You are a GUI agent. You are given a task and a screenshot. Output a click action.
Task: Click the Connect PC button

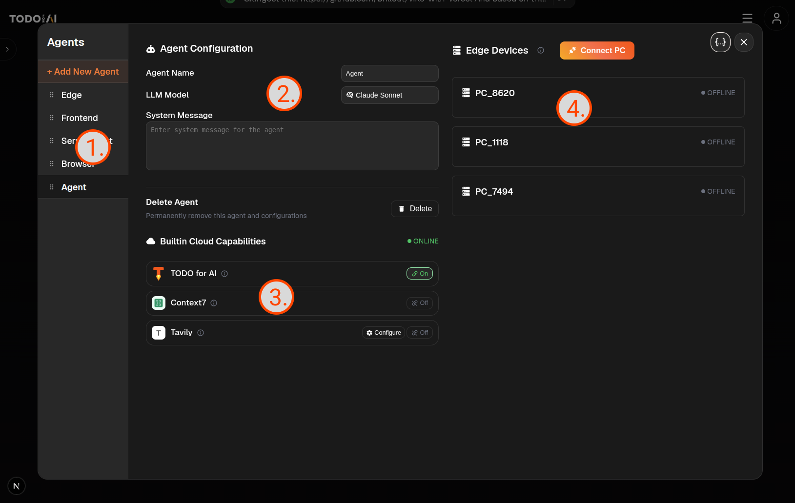pyautogui.click(x=596, y=51)
